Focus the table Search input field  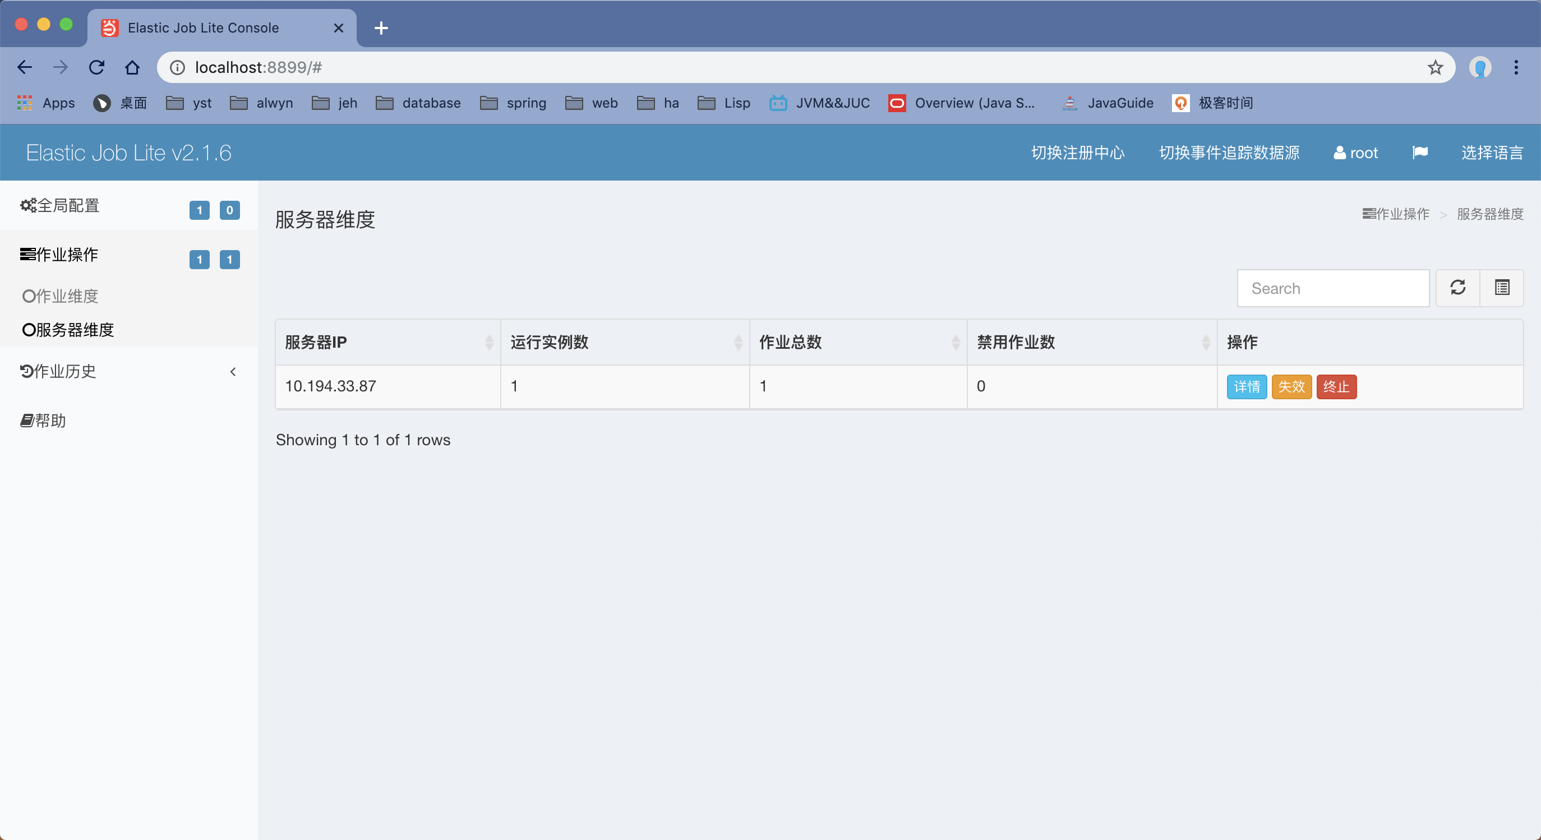pyautogui.click(x=1333, y=288)
